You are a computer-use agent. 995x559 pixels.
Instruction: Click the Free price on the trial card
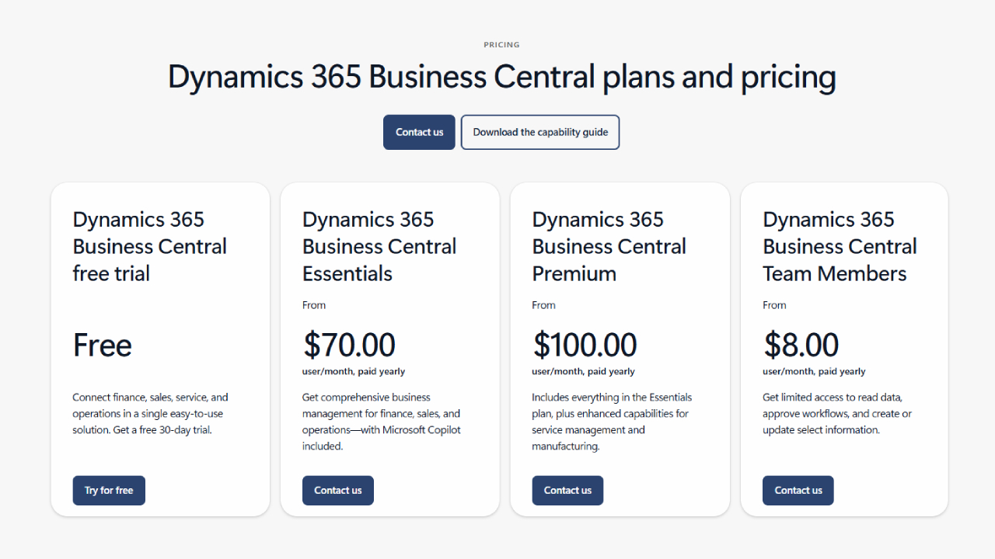point(102,345)
